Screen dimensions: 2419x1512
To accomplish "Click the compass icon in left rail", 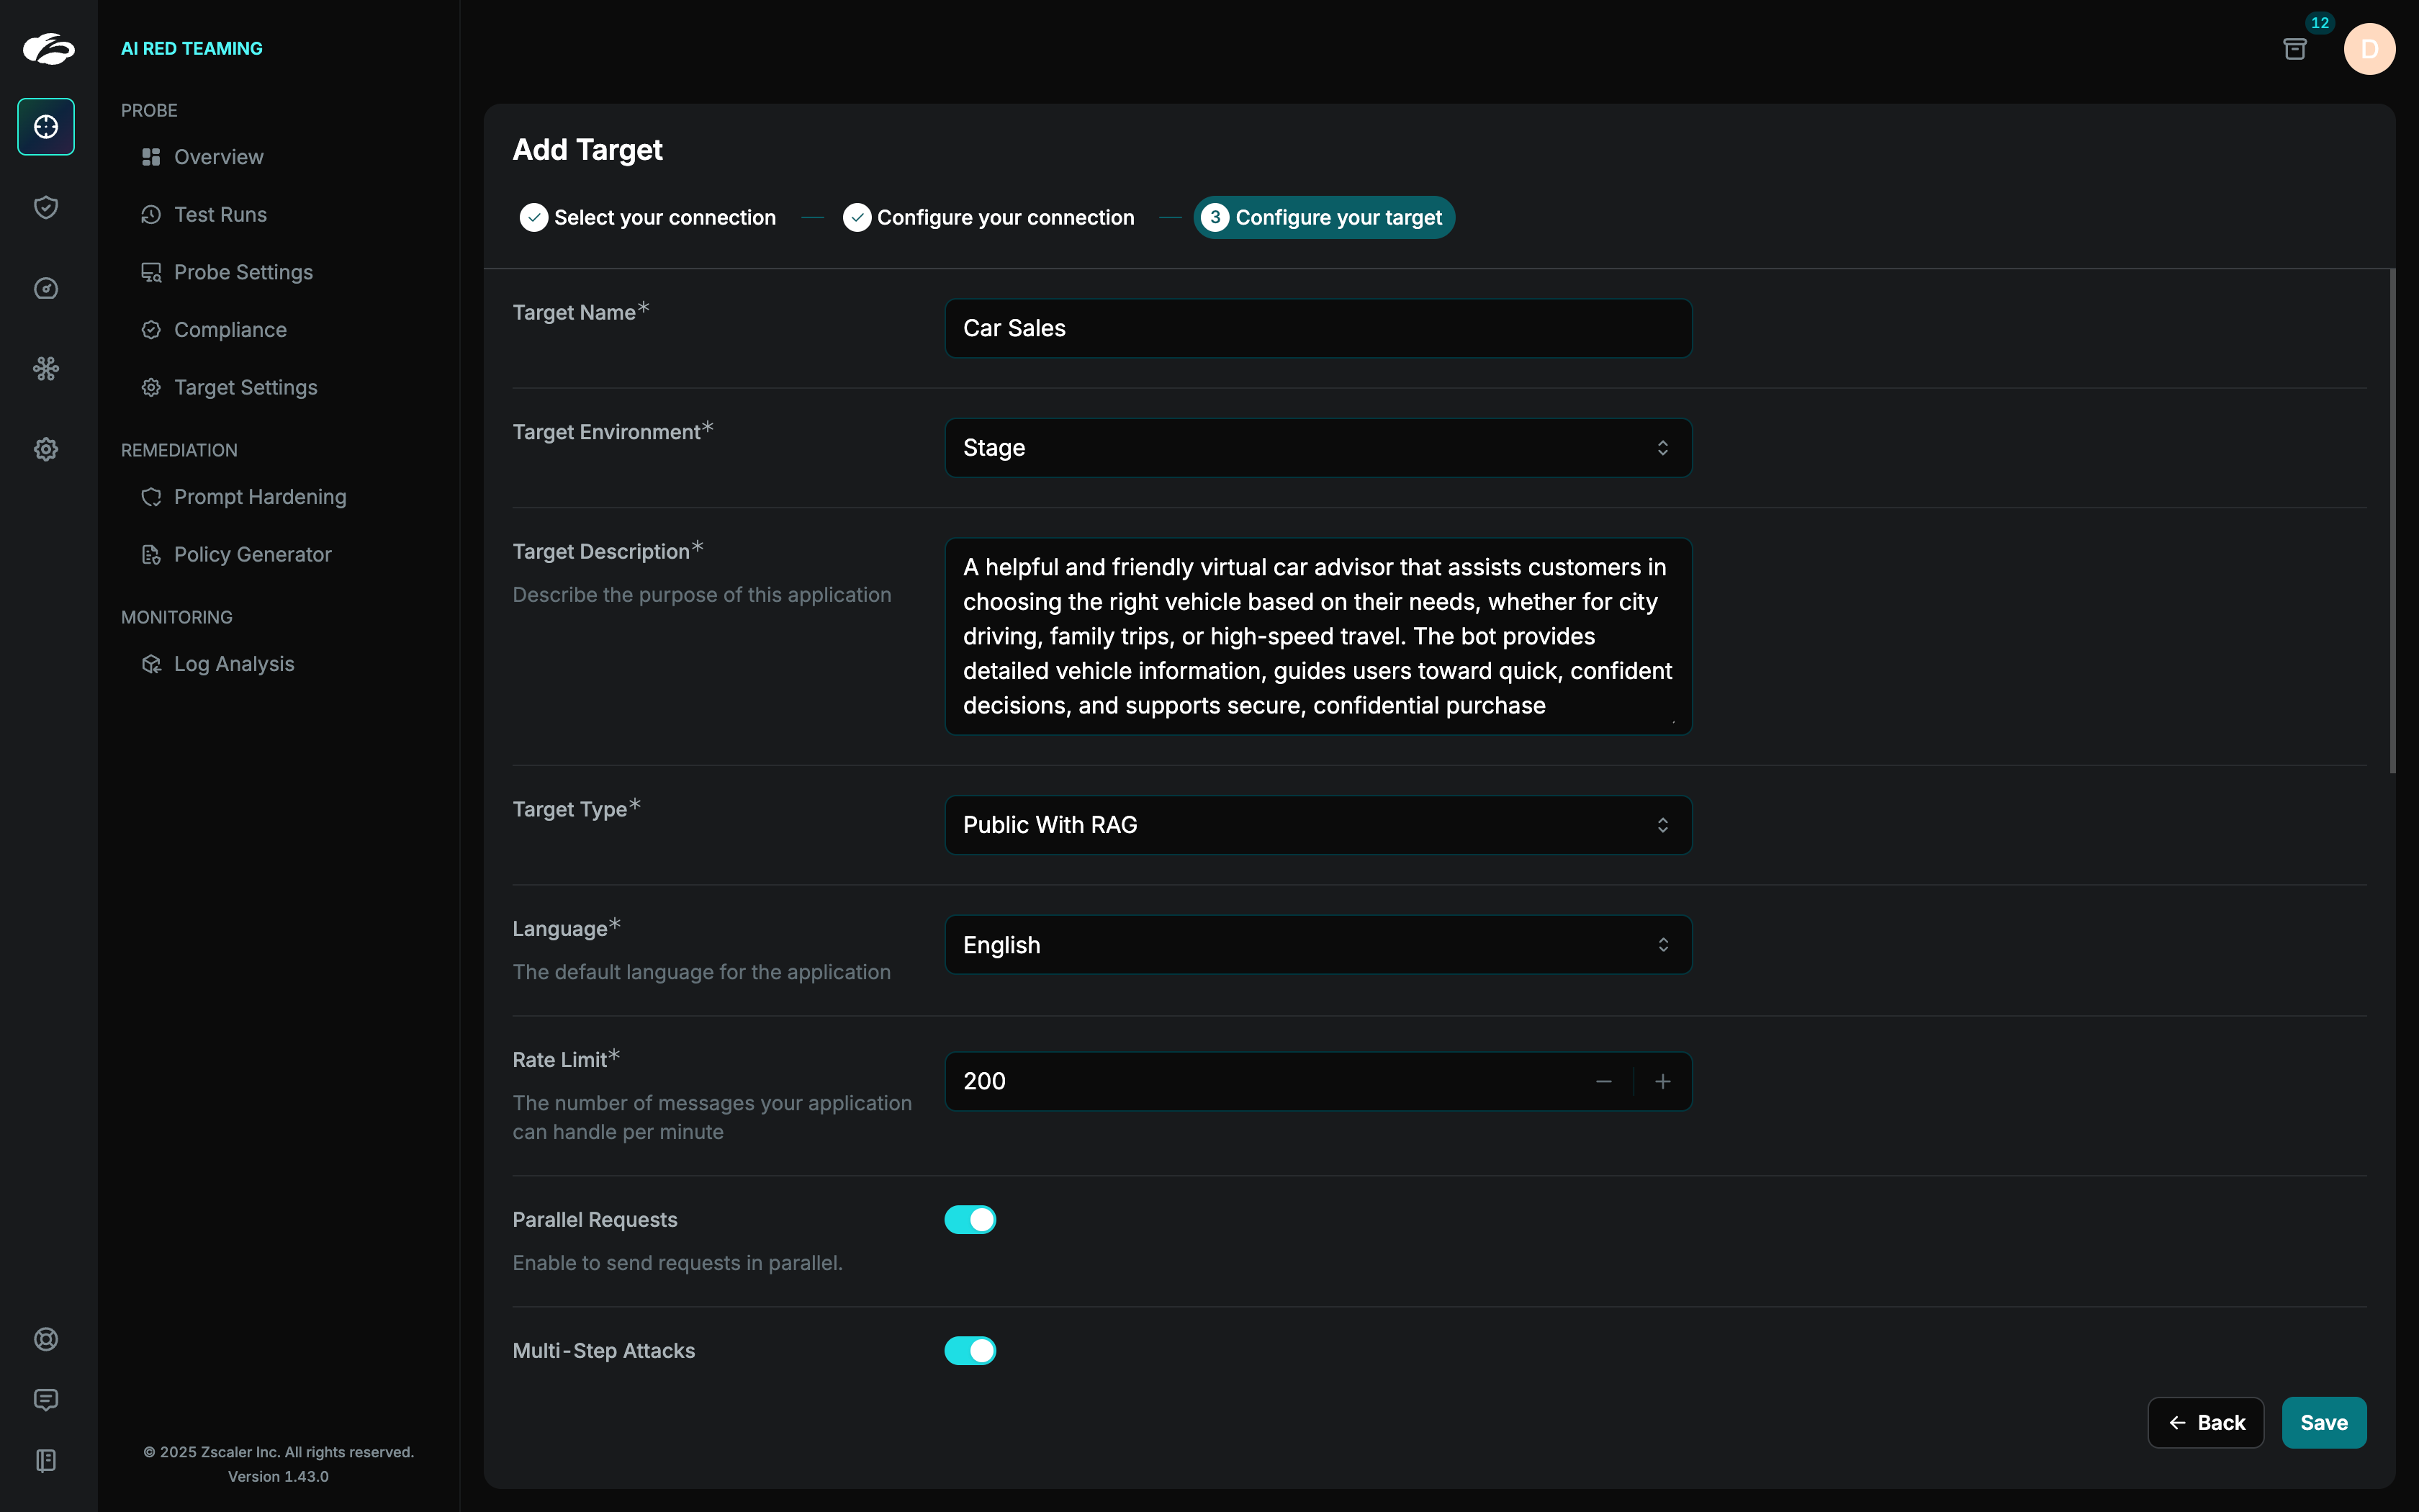I will (x=46, y=288).
